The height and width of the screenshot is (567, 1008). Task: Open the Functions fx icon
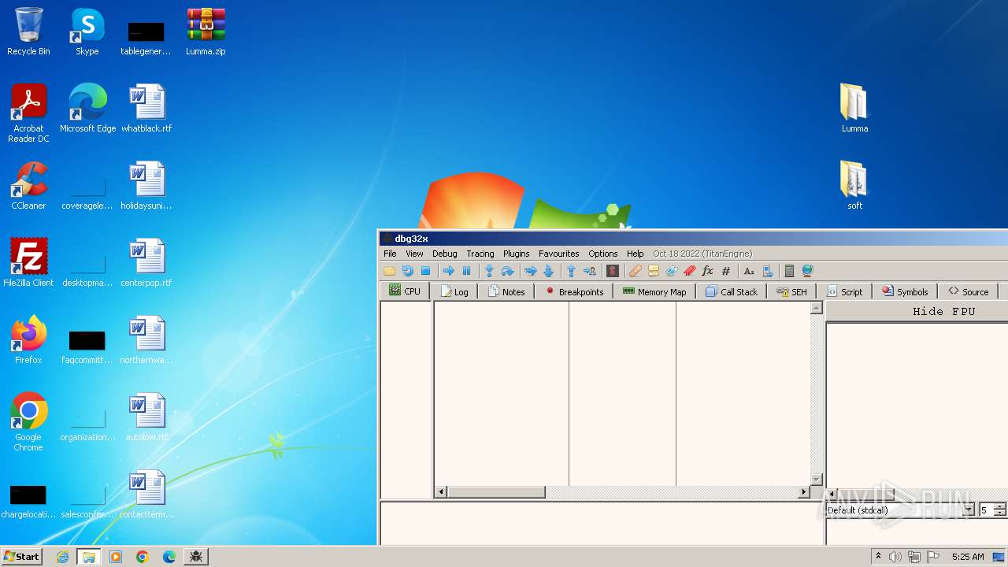click(707, 271)
